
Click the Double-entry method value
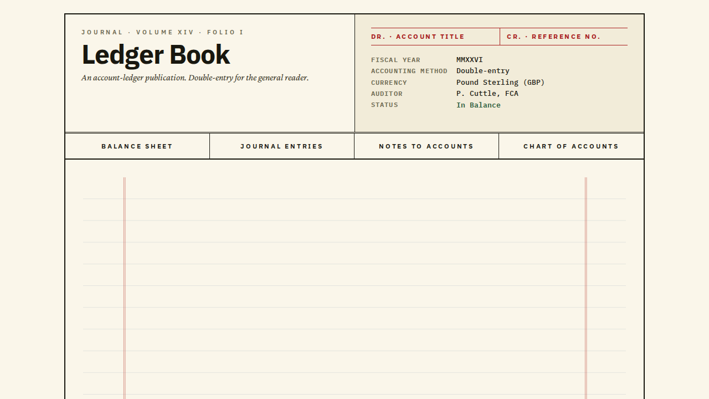[483, 71]
